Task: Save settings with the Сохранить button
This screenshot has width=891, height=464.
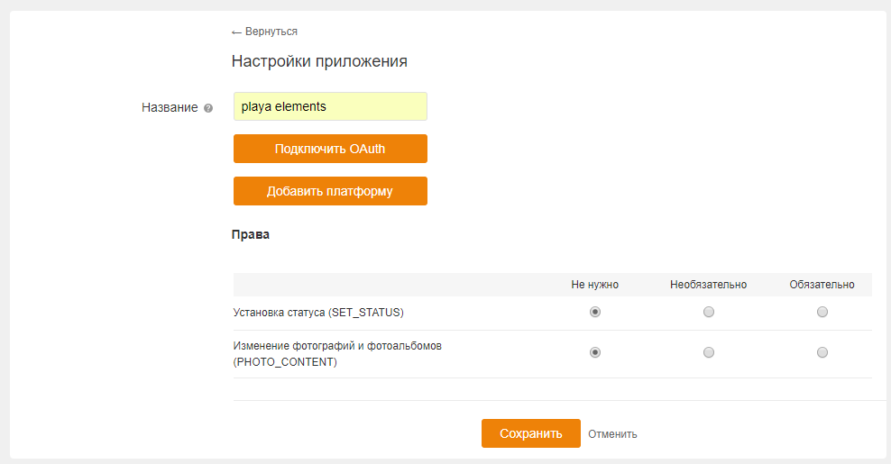Action: click(529, 433)
